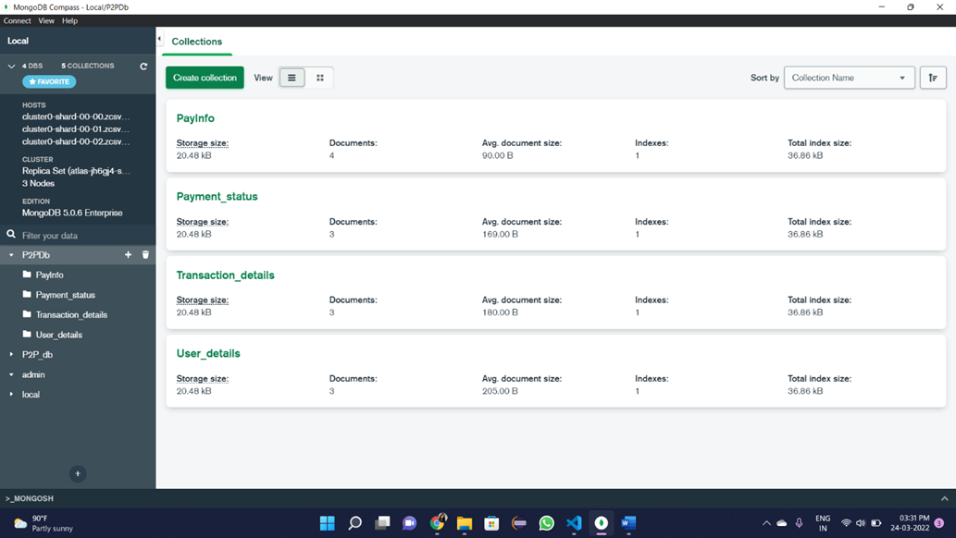Open Microsoft Store from taskbar
956x538 pixels.
(491, 523)
